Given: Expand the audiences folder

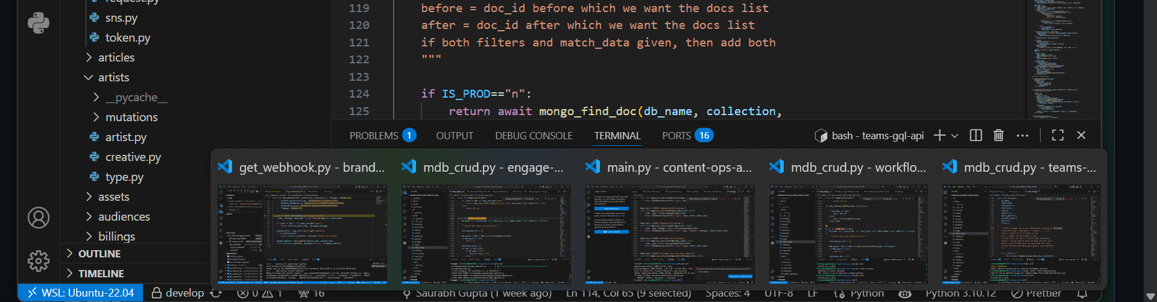Looking at the screenshot, I should pyautogui.click(x=124, y=216).
